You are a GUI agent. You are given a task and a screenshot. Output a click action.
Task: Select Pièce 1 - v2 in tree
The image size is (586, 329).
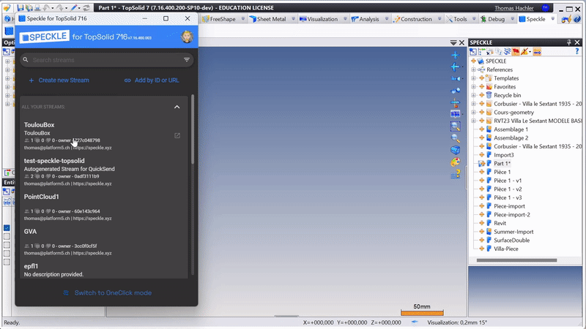tap(508, 189)
